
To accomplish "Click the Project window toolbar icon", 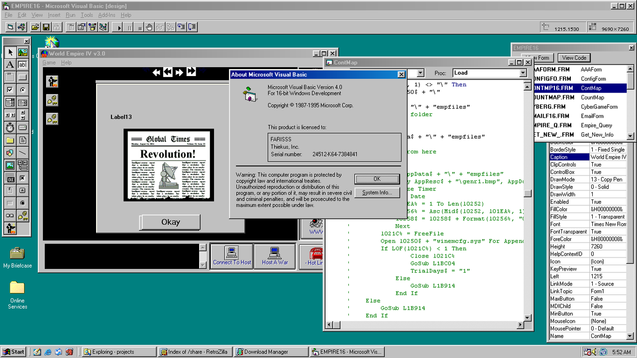I will point(103,27).
